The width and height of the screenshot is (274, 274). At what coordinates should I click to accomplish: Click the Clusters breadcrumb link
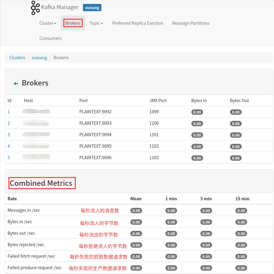17,58
